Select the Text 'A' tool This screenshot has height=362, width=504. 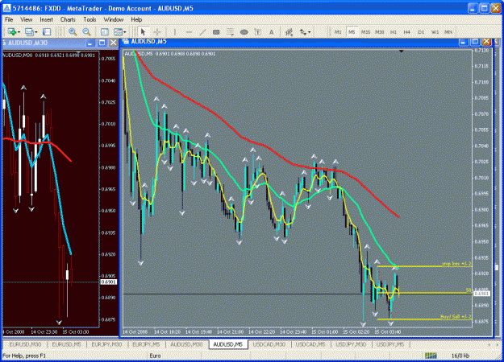pos(272,31)
